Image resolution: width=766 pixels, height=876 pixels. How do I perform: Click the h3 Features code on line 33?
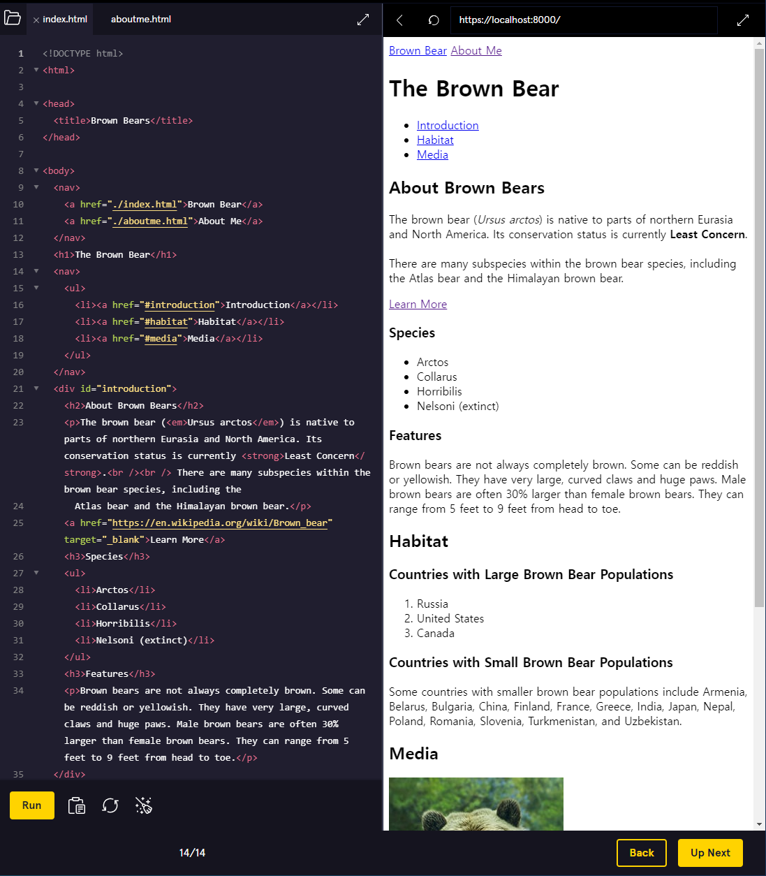110,673
